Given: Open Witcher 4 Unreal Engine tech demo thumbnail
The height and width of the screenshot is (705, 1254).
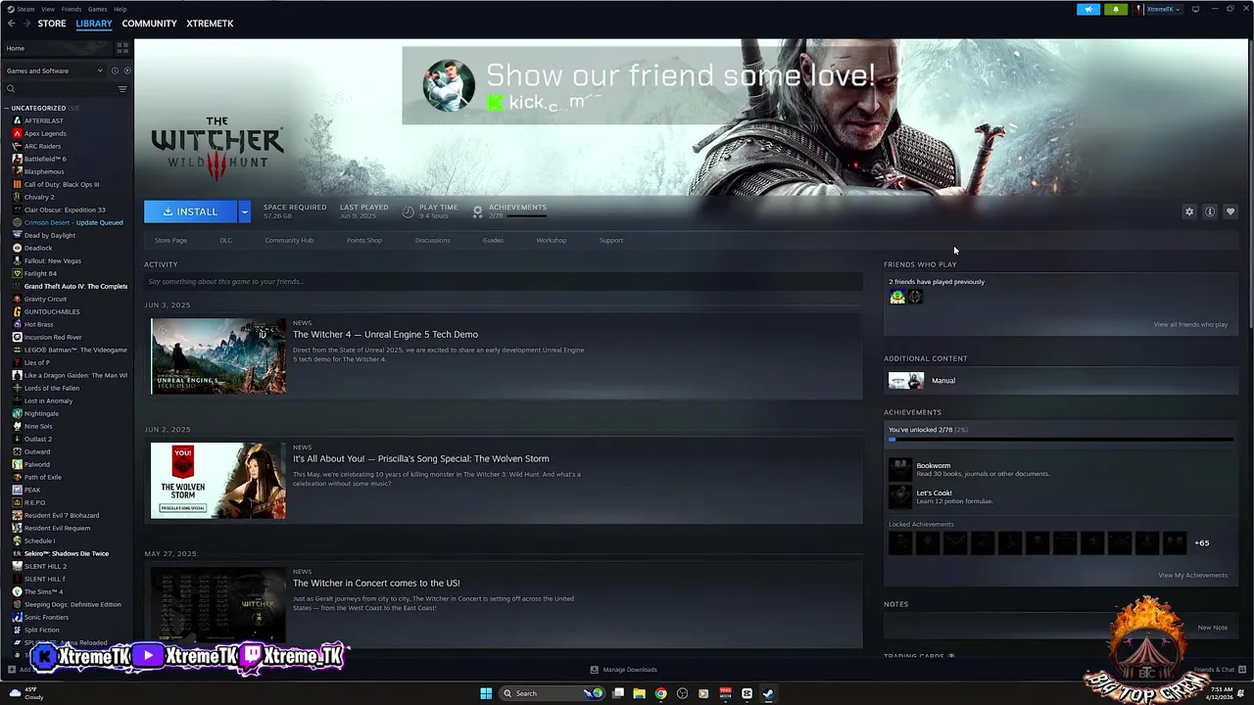Looking at the screenshot, I should (x=218, y=355).
